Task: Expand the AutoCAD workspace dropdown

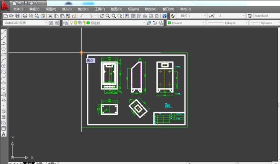Action: pyautogui.click(x=46, y=23)
